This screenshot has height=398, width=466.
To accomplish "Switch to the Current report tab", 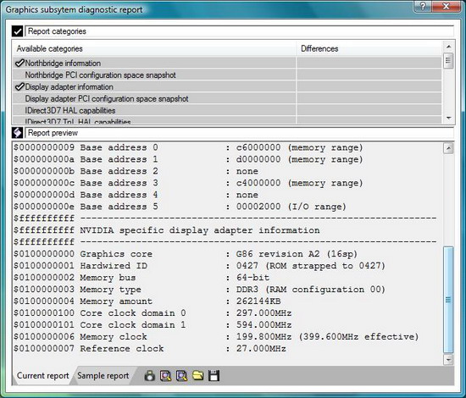I will click(x=43, y=376).
